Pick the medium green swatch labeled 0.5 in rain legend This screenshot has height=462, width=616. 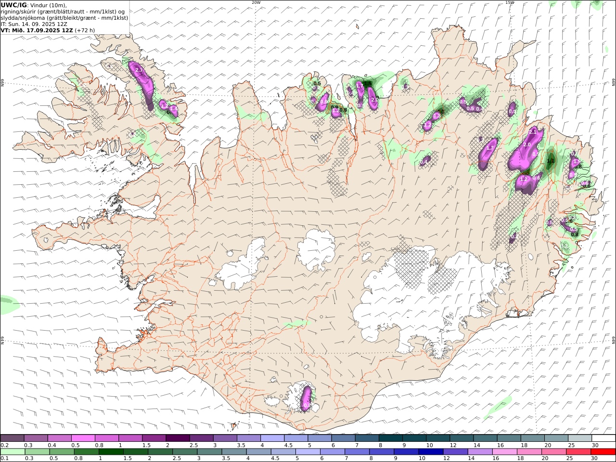[x=62, y=452]
